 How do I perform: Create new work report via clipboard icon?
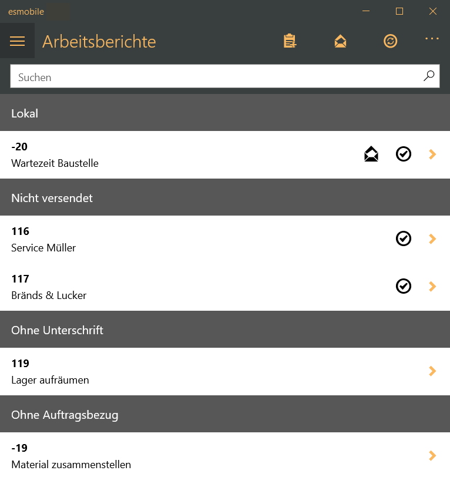290,41
